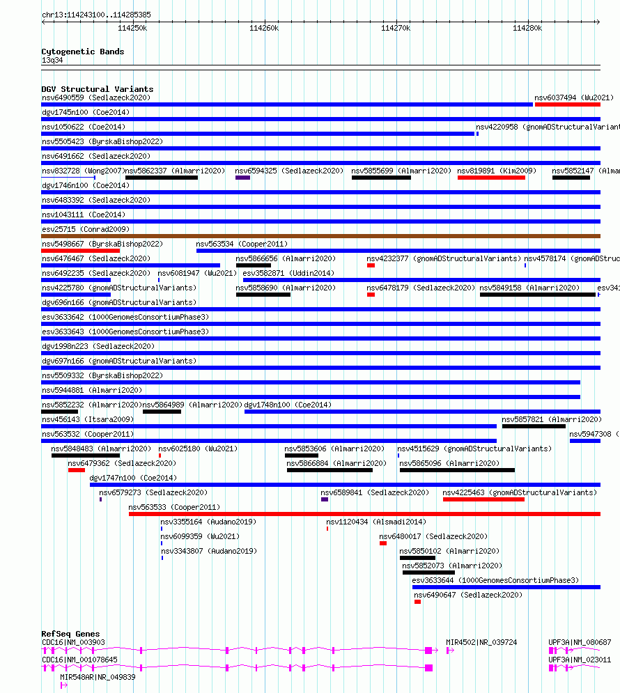620x693 pixels.
Task: Open variant label nsv6490559 (Sedlazeck2020)
Action: (96, 98)
